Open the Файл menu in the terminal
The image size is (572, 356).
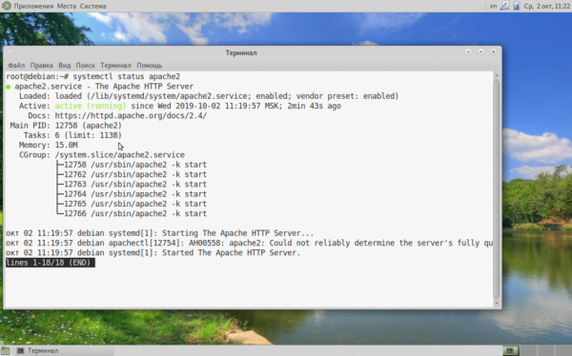(x=16, y=66)
